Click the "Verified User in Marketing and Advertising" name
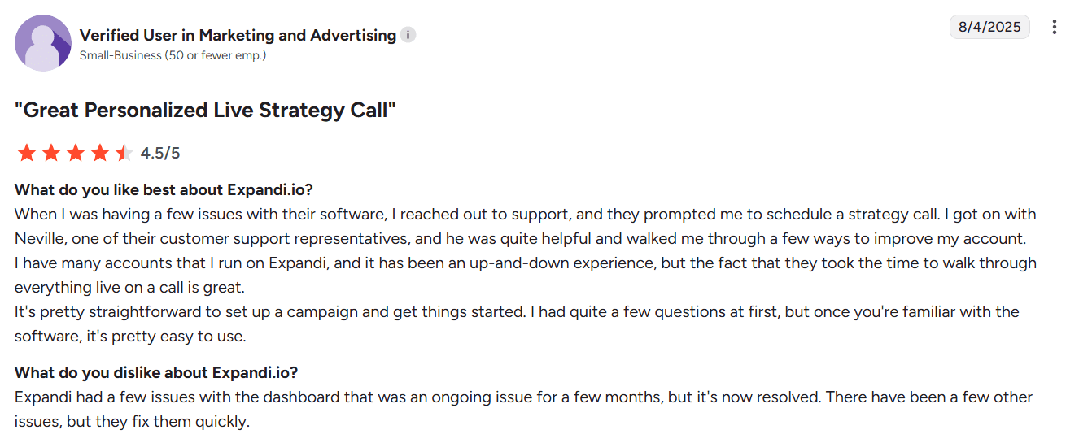1079x443 pixels. (x=238, y=36)
